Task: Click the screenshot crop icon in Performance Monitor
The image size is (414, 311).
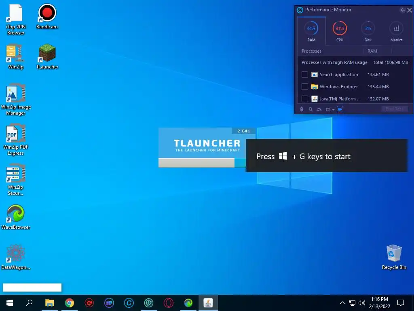Action: pos(328,109)
